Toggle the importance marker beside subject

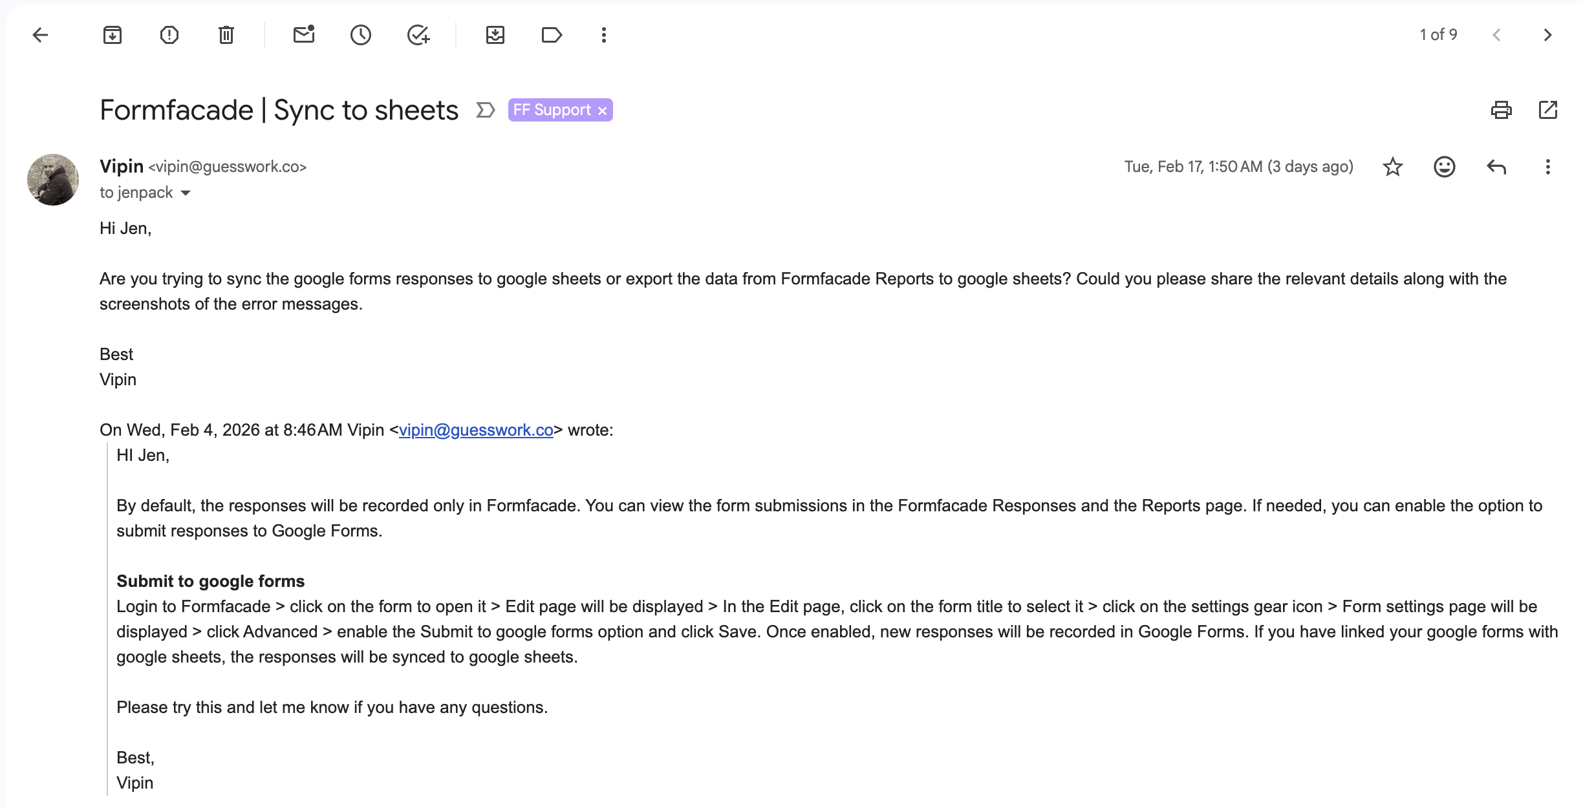[485, 111]
